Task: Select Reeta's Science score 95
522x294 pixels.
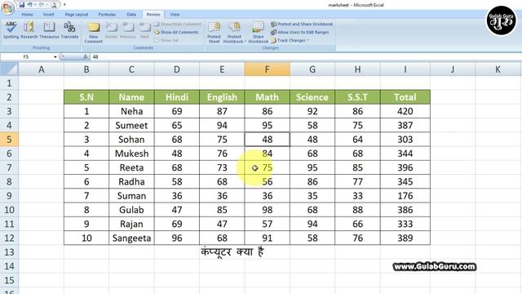Action: point(312,167)
